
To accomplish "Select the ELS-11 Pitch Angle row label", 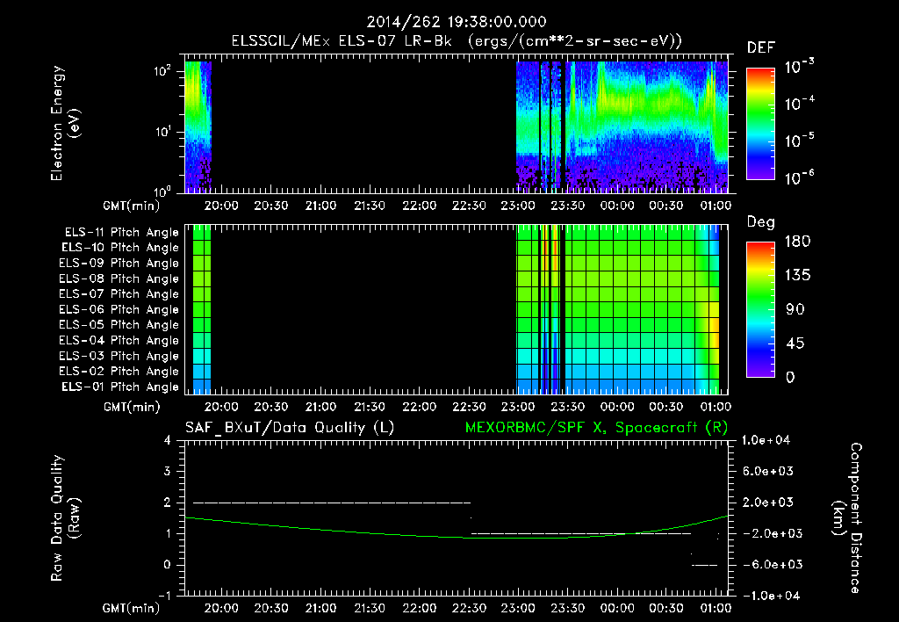I will tap(121, 233).
